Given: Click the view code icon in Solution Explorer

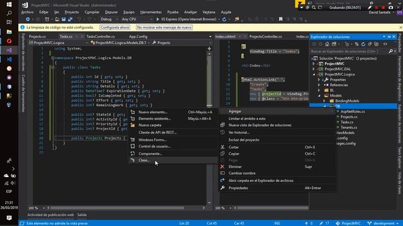Looking at the screenshot, I should click(x=385, y=44).
